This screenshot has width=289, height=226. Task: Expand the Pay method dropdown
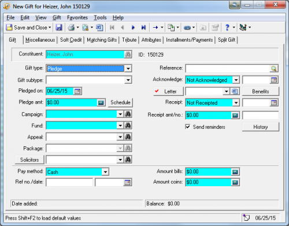105,172
